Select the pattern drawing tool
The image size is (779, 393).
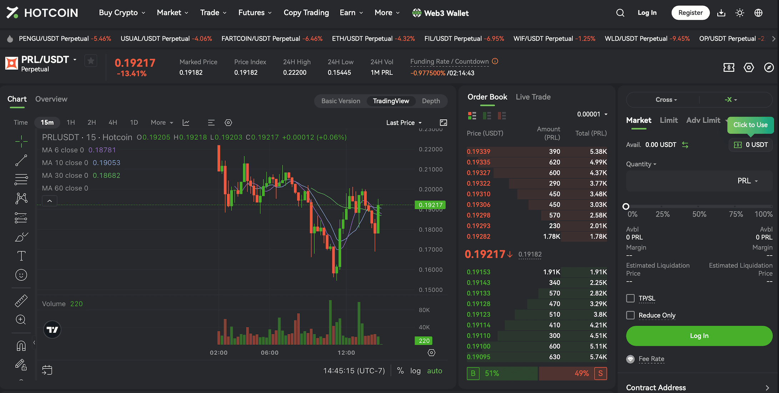coord(21,198)
